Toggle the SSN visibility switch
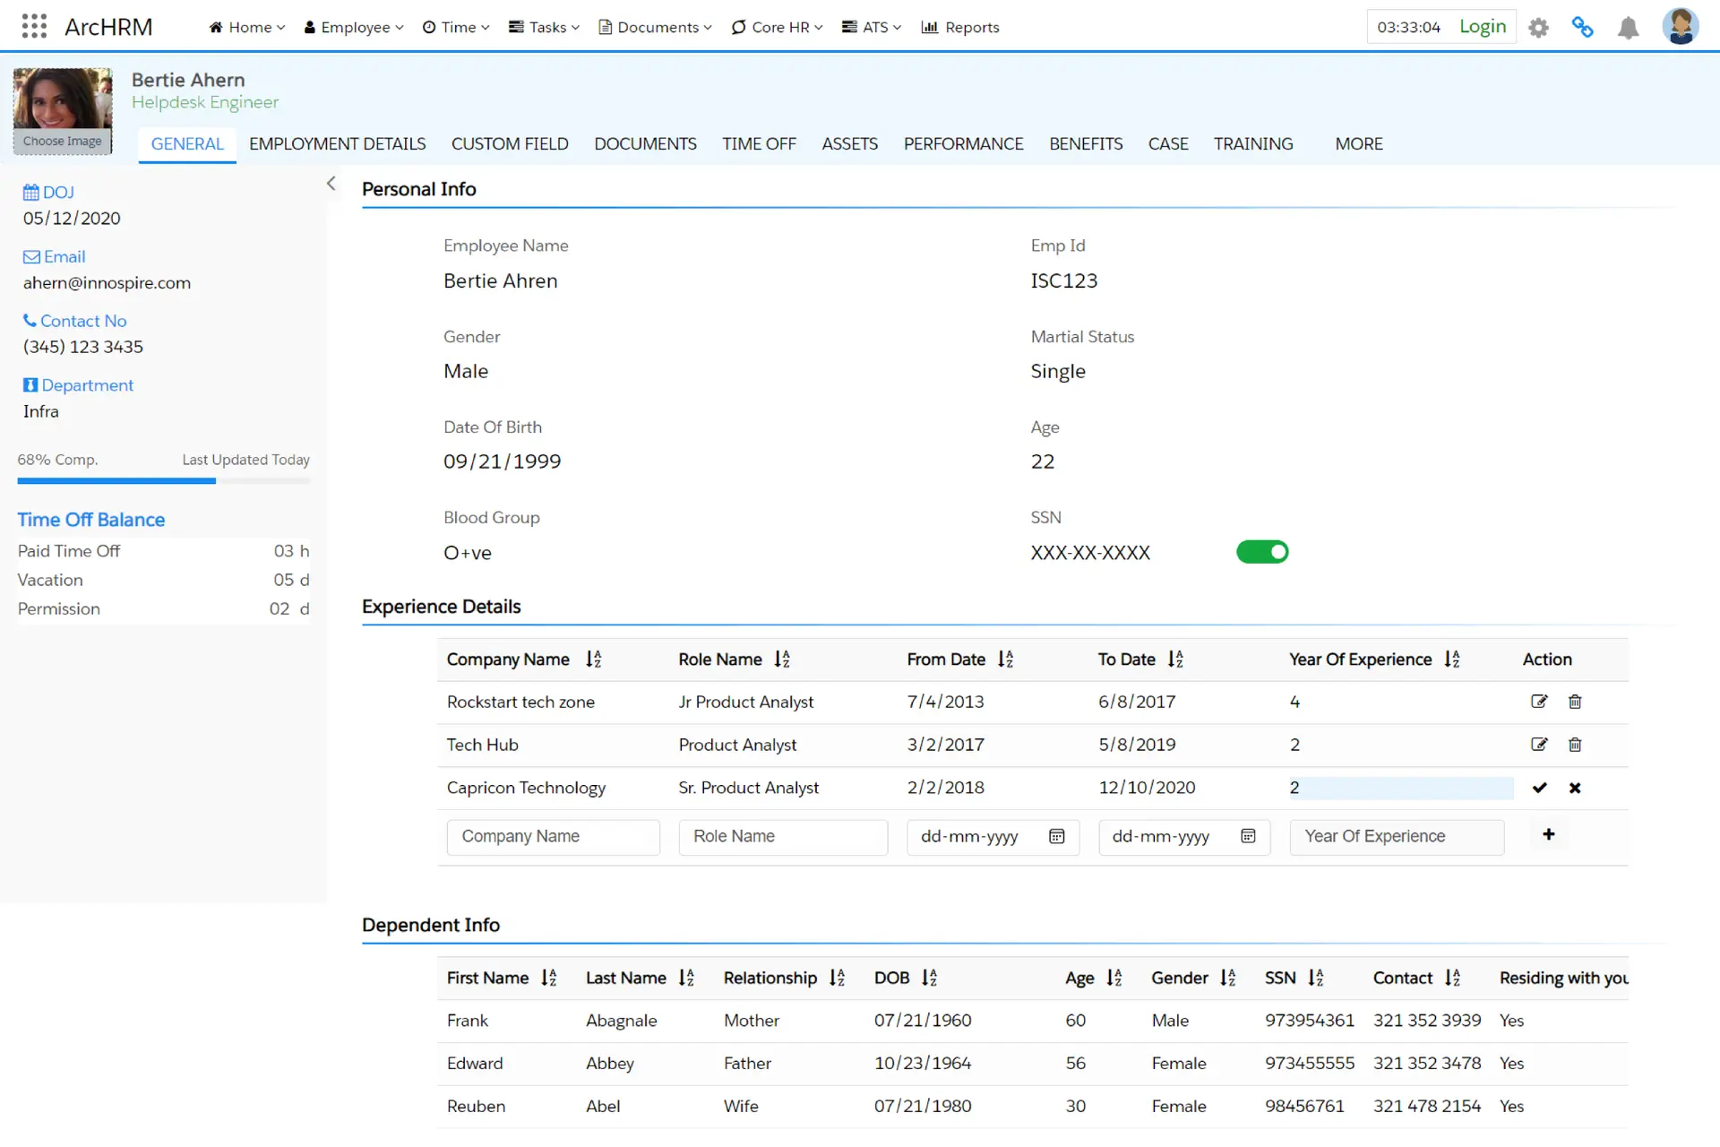 coord(1261,552)
